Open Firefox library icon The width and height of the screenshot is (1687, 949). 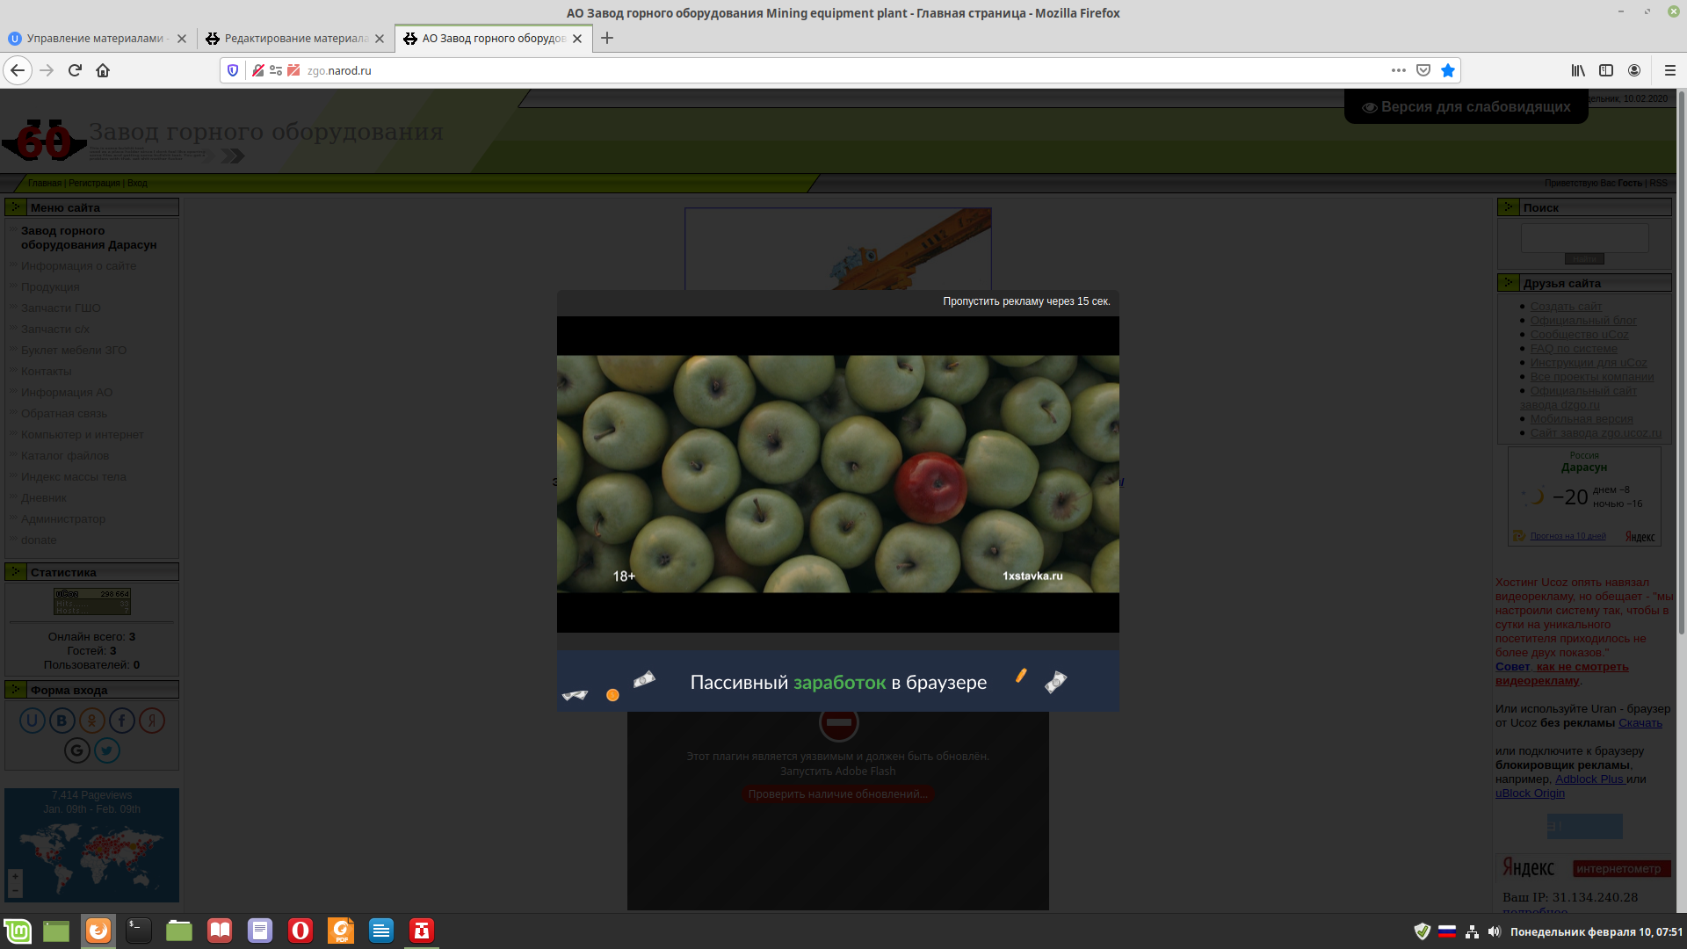pyautogui.click(x=1578, y=70)
